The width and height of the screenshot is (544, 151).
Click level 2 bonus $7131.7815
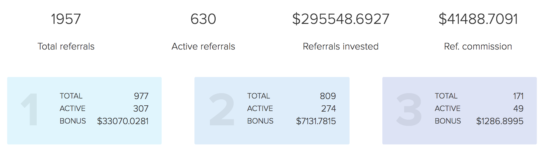click(x=316, y=121)
